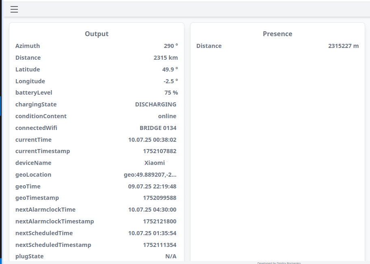Select the Azimuth row label
This screenshot has height=264, width=370.
(x=28, y=46)
